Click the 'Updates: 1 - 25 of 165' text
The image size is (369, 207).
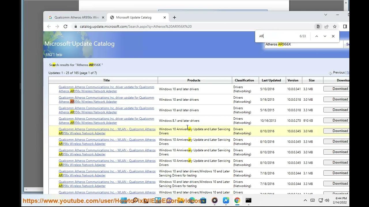[x=73, y=73]
